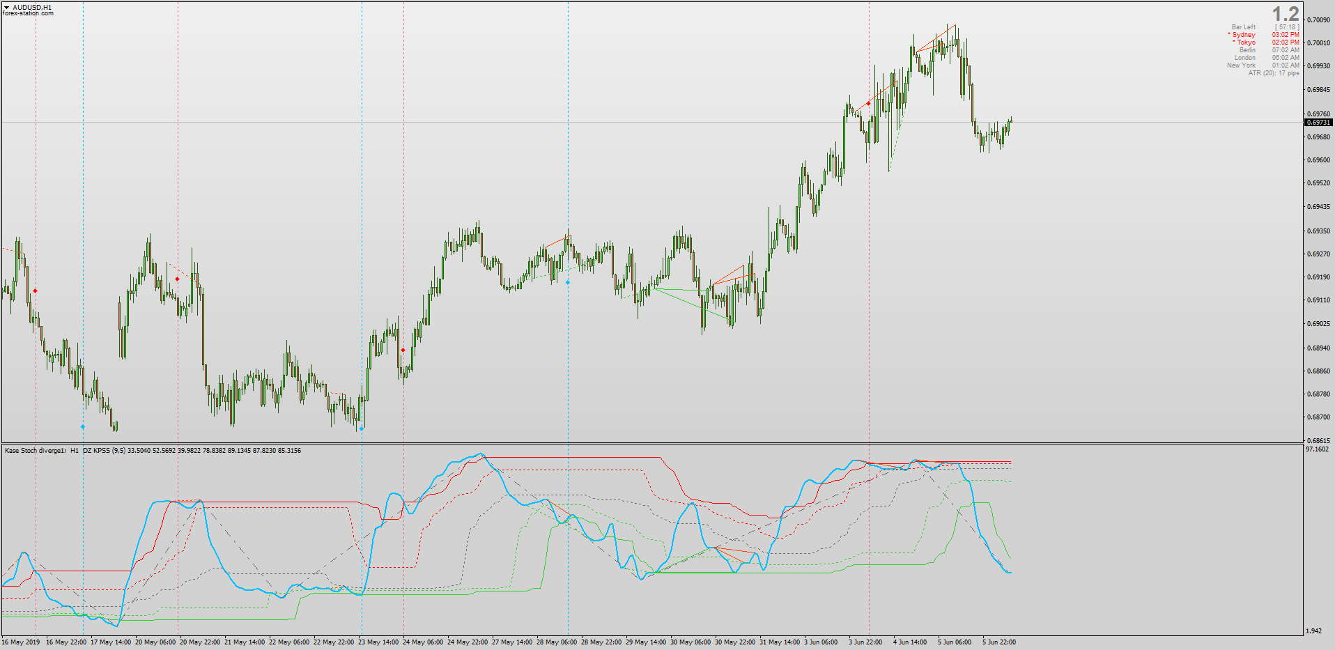
Task: Select the blue diamond signal at 23 May low
Action: (361, 428)
